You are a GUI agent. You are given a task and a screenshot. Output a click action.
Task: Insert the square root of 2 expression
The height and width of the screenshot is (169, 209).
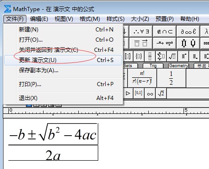pyautogui.click(x=161, y=94)
